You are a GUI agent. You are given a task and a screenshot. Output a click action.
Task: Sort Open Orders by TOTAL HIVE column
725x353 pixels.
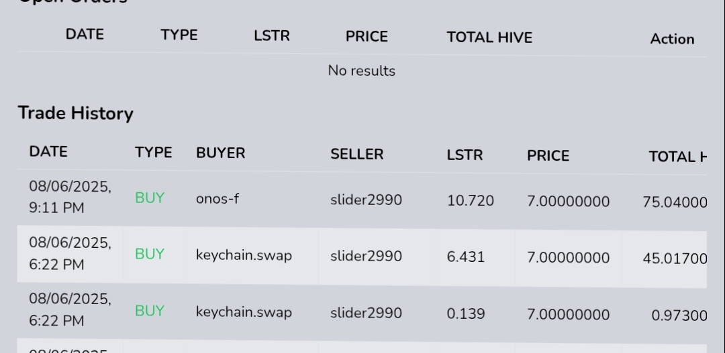(x=489, y=38)
